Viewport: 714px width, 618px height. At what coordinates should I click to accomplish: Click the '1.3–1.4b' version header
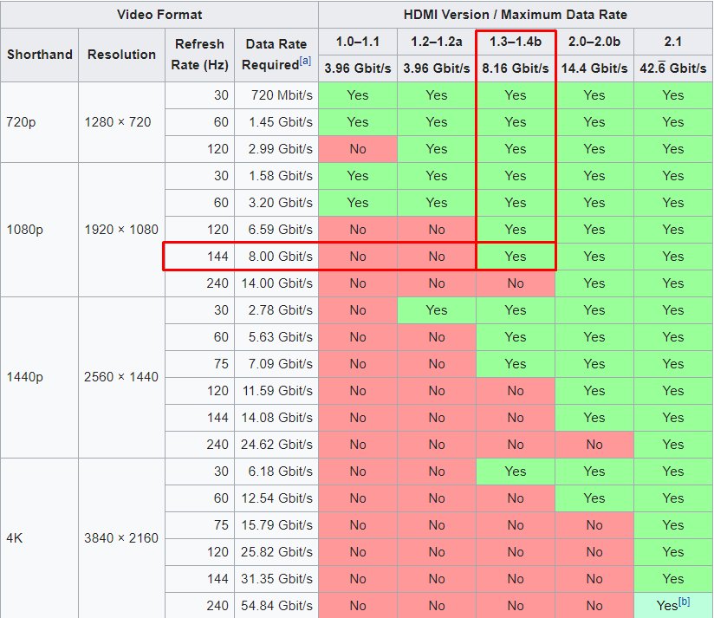[x=516, y=42]
